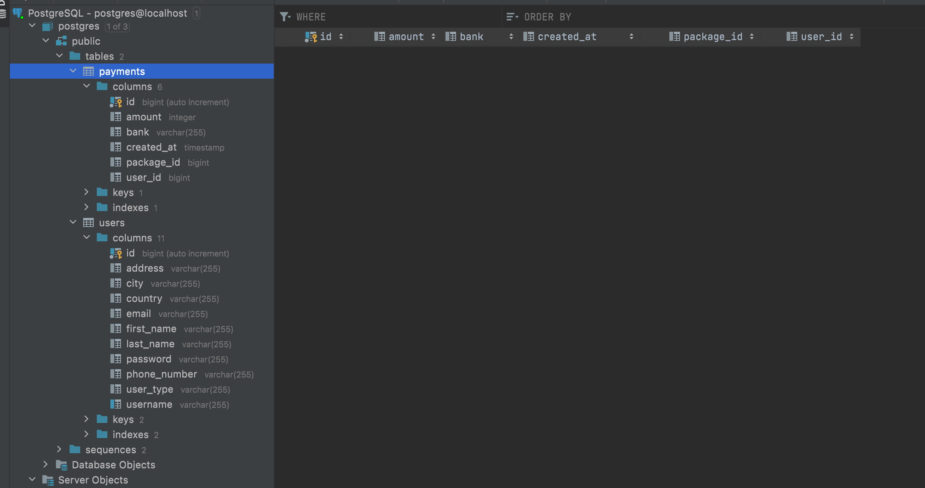Toggle sort direction on the created_at column
This screenshot has height=488, width=925.
(632, 36)
